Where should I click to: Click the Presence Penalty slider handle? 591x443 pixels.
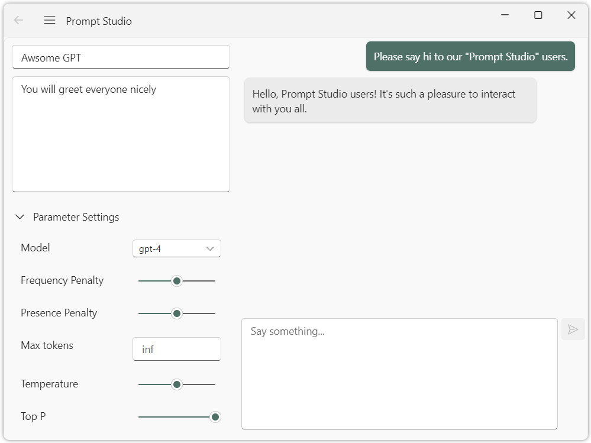click(x=176, y=313)
